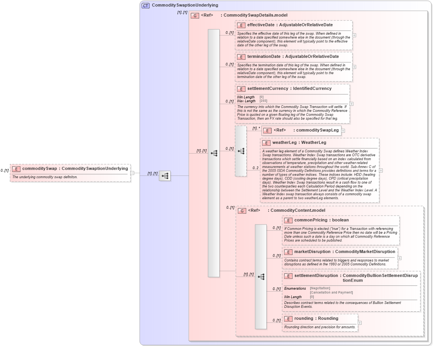The height and width of the screenshot is (346, 433).
Task: Click the G icon of CommodityContent.model
Action: 242,211
